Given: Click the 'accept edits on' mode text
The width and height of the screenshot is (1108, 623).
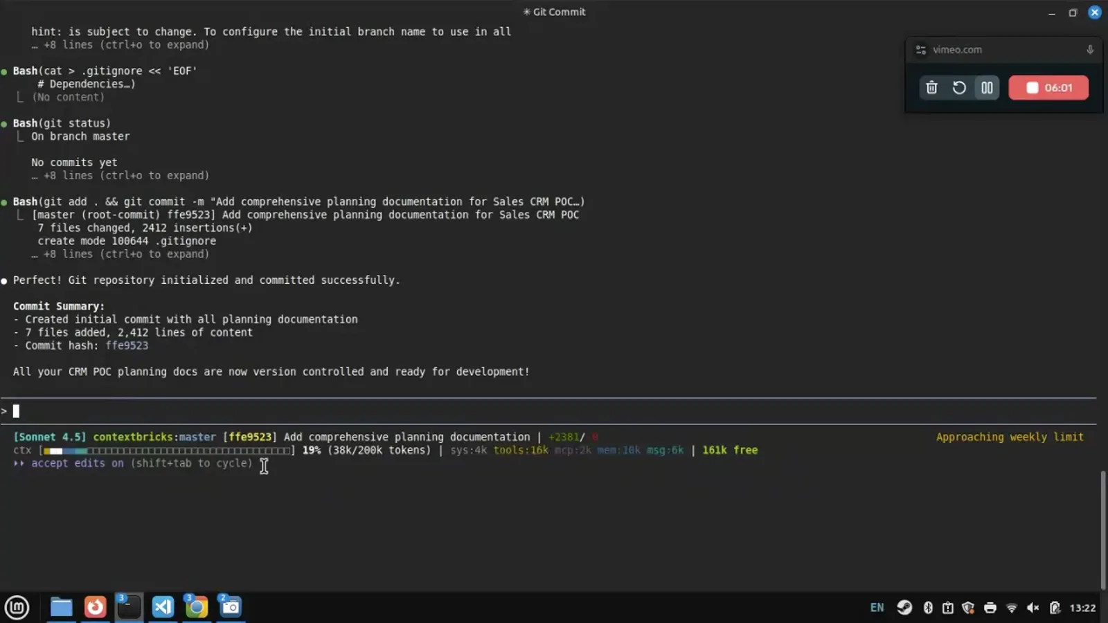Looking at the screenshot, I should pos(77,463).
